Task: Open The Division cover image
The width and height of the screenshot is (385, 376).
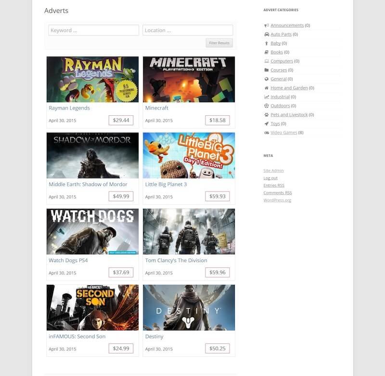Action: (x=189, y=231)
